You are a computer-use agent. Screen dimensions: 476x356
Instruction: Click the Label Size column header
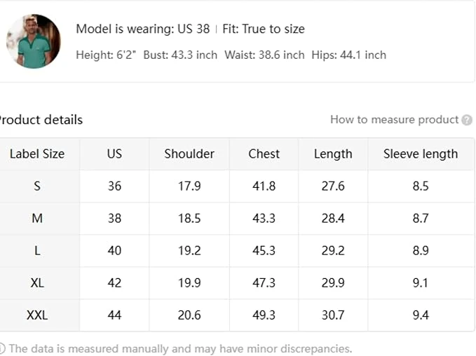click(x=37, y=154)
